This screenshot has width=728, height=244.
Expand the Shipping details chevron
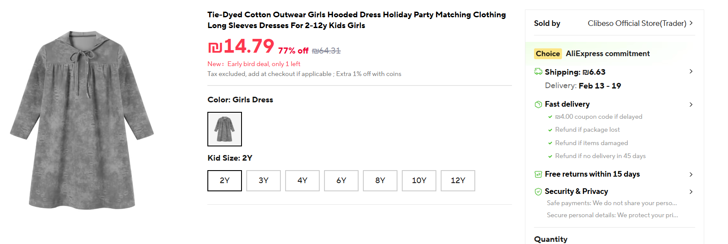tap(691, 71)
